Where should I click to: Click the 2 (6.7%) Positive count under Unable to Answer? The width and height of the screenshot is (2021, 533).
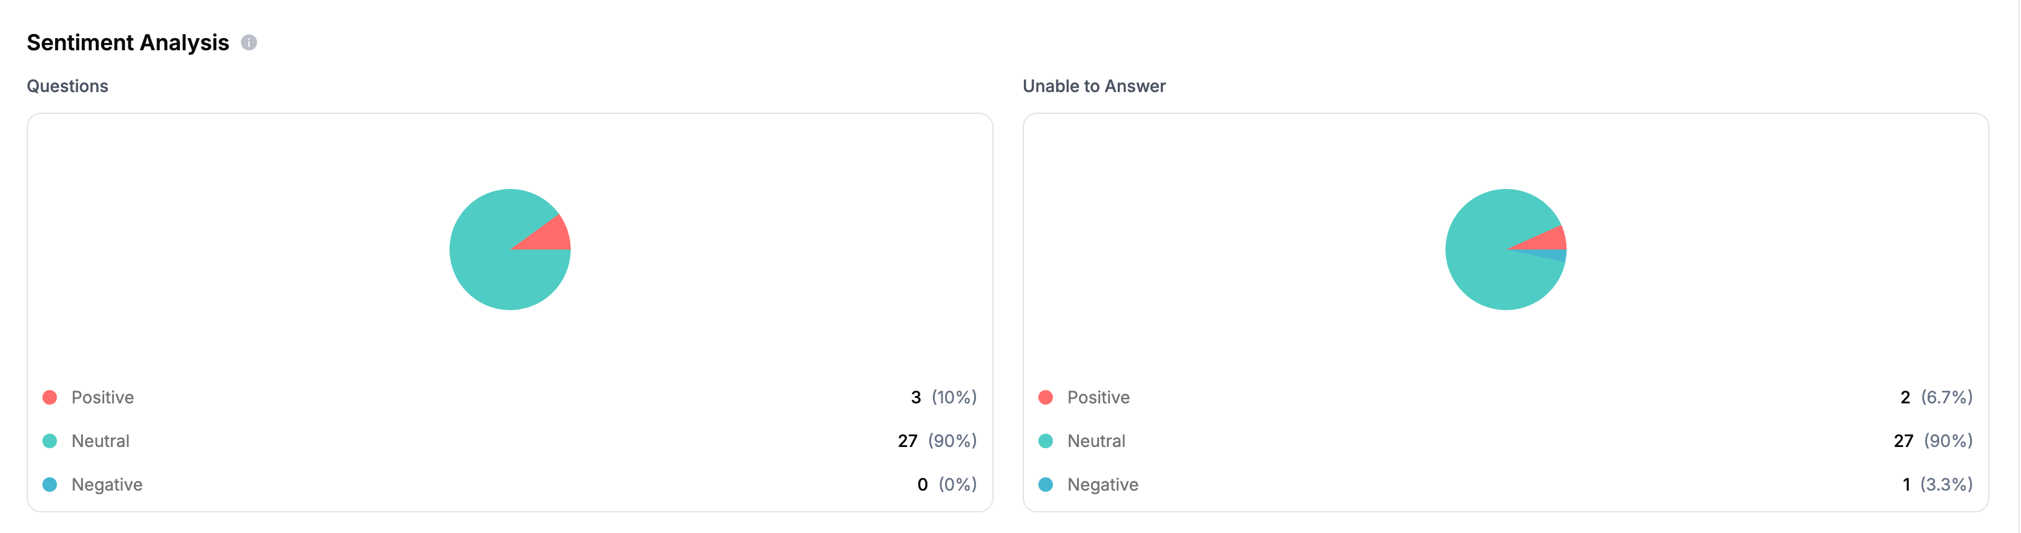[x=1935, y=397]
